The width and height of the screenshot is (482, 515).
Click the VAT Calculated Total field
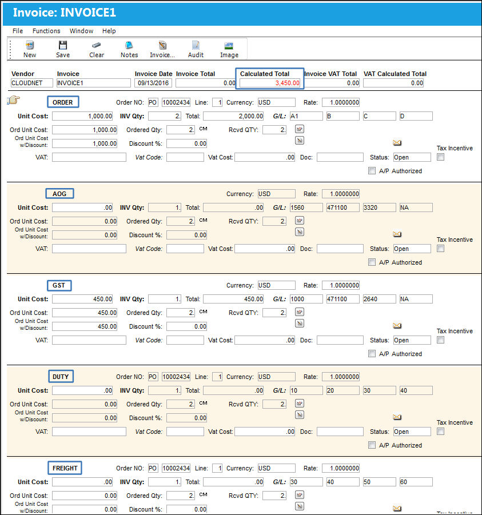393,83
